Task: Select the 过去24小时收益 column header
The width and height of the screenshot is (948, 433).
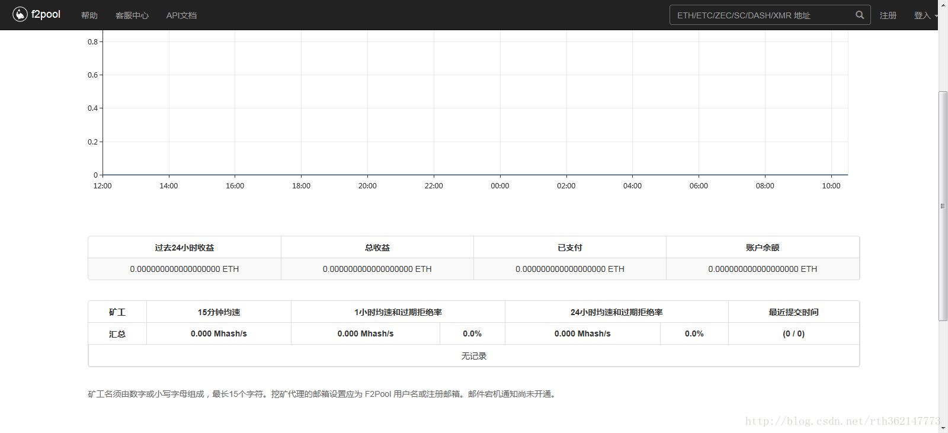Action: [184, 248]
